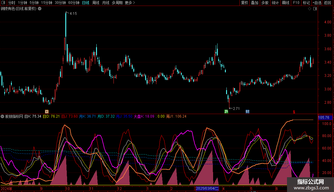Expand the 更多 periods menu
This screenshot has width=334, height=192.
pos(130,3)
